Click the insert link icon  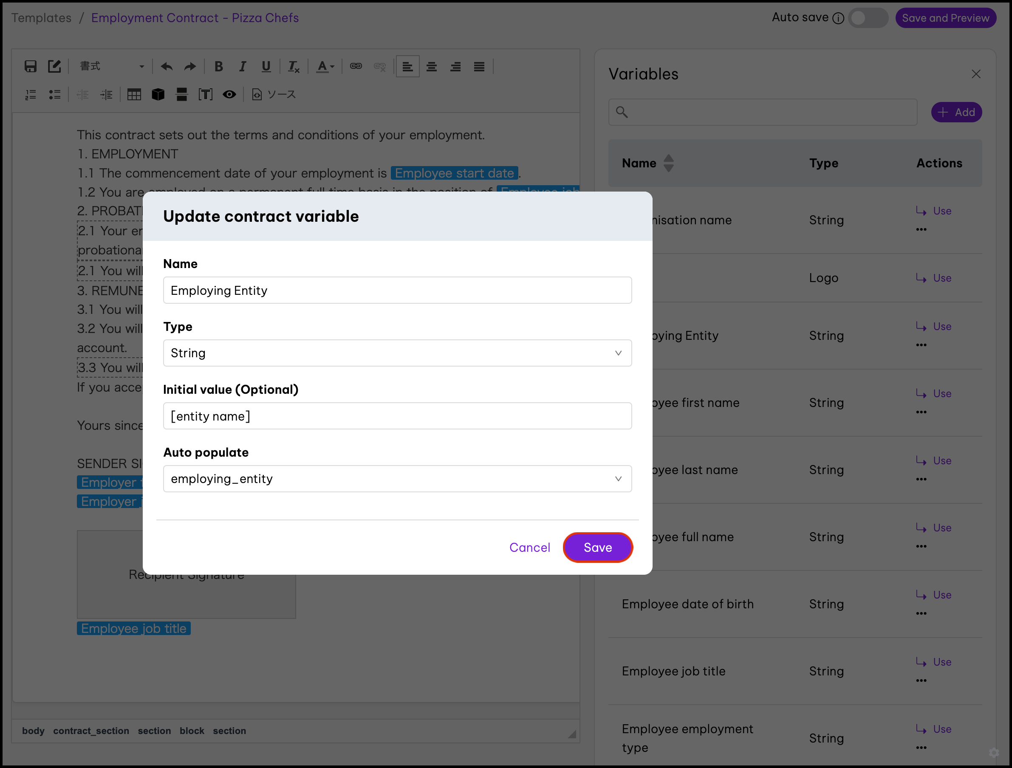point(356,66)
